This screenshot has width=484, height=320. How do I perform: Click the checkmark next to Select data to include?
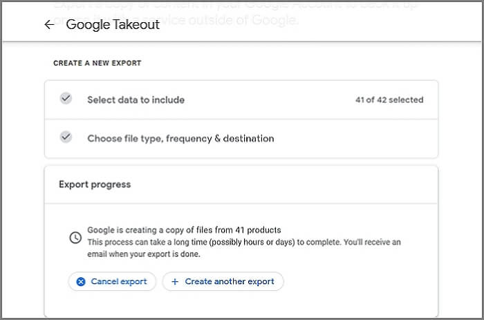click(66, 99)
